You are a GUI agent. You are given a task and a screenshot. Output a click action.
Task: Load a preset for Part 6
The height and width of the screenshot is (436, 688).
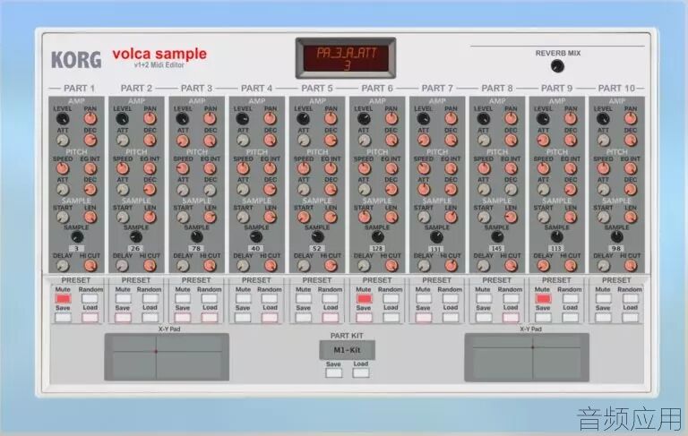[x=391, y=318]
